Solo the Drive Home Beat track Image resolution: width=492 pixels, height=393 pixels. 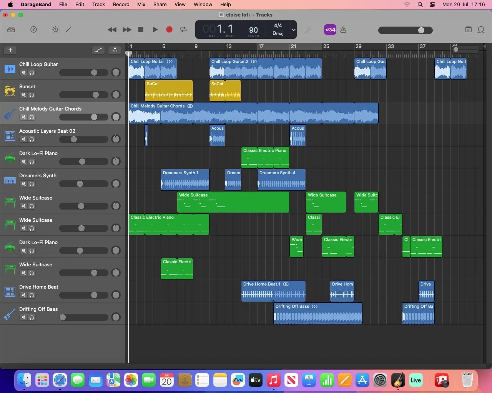(x=32, y=295)
